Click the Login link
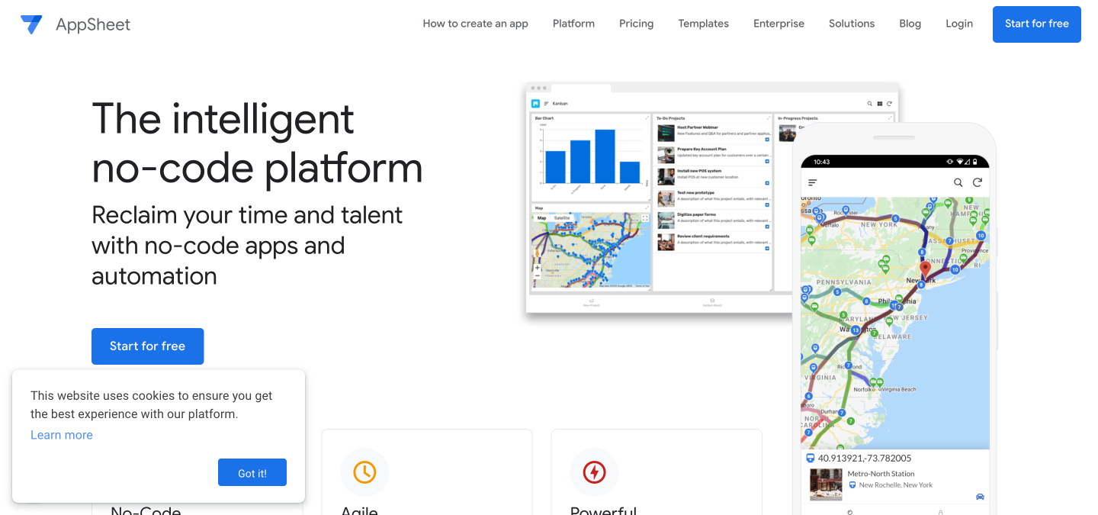The width and height of the screenshot is (1098, 515). 959,24
